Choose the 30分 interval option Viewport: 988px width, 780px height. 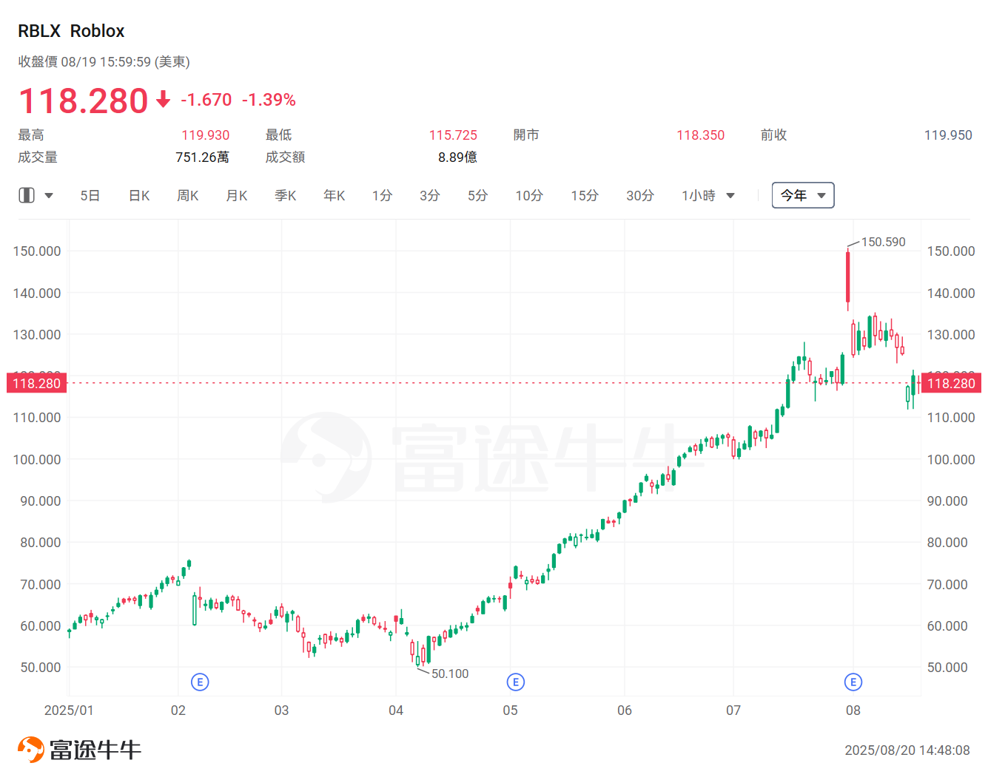(x=640, y=196)
